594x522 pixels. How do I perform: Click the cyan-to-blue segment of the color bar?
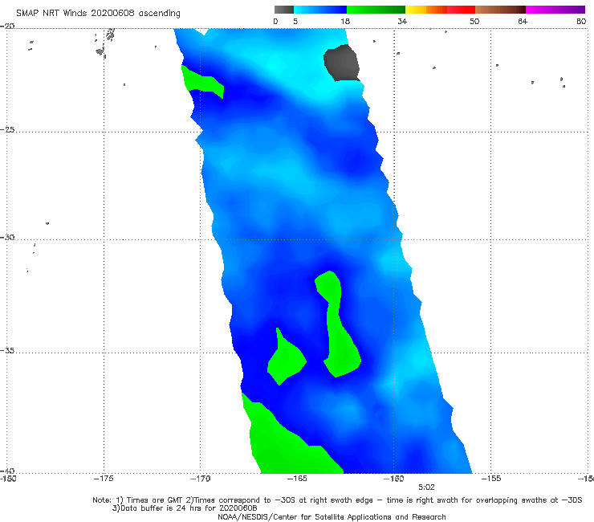(x=320, y=10)
